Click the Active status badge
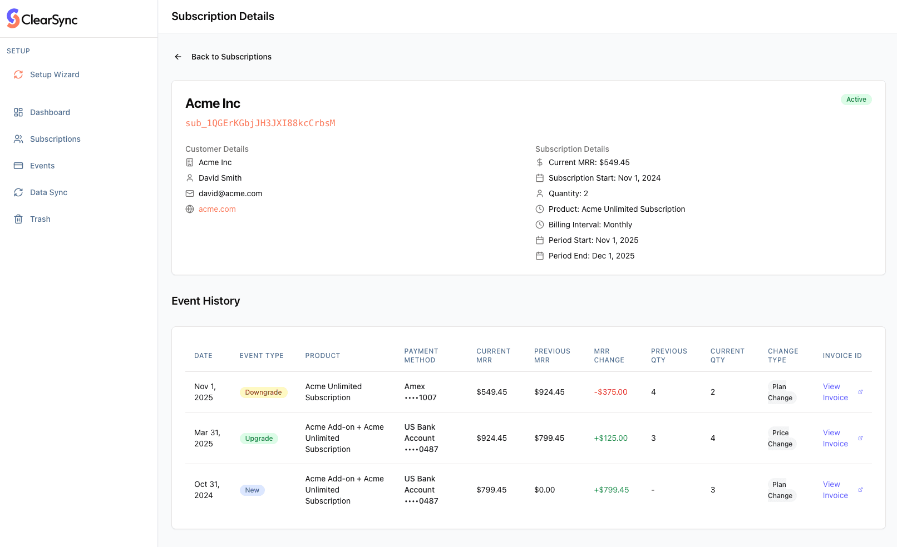Viewport: 897px width, 547px height. [856, 100]
